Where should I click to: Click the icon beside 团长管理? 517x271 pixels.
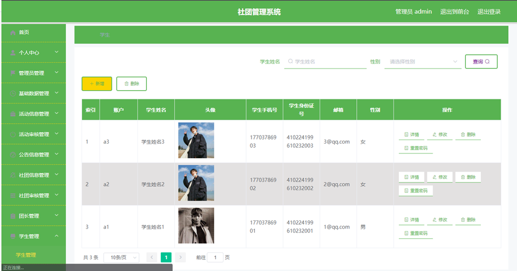pyautogui.click(x=13, y=216)
